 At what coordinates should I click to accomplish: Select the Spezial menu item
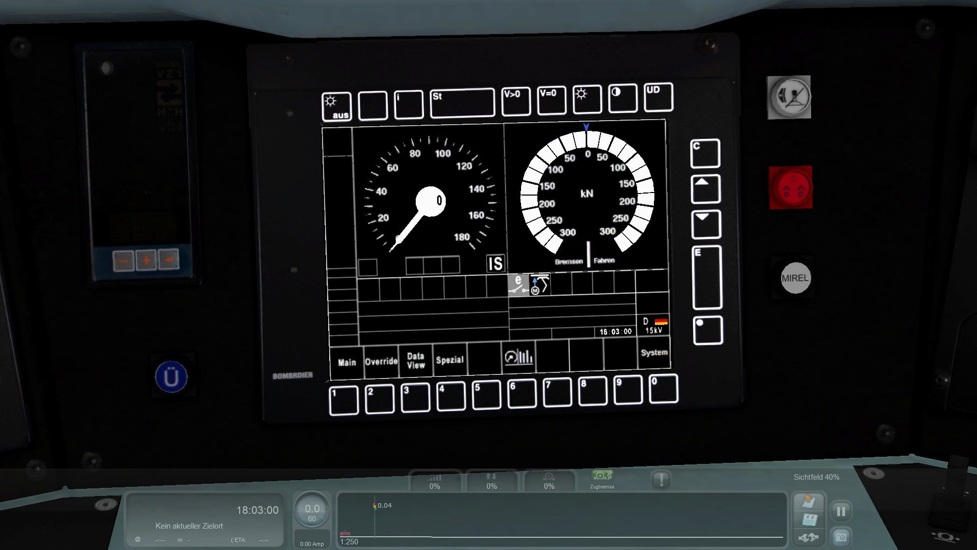click(450, 360)
